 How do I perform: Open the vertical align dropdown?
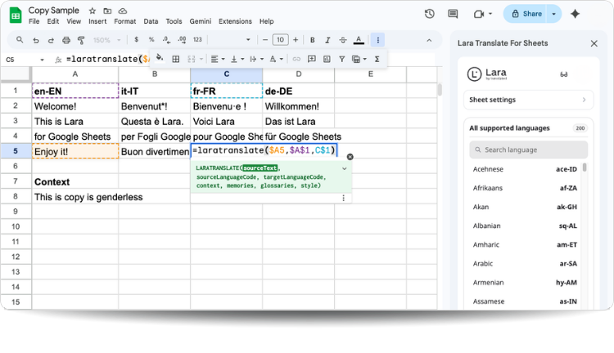pyautogui.click(x=237, y=59)
